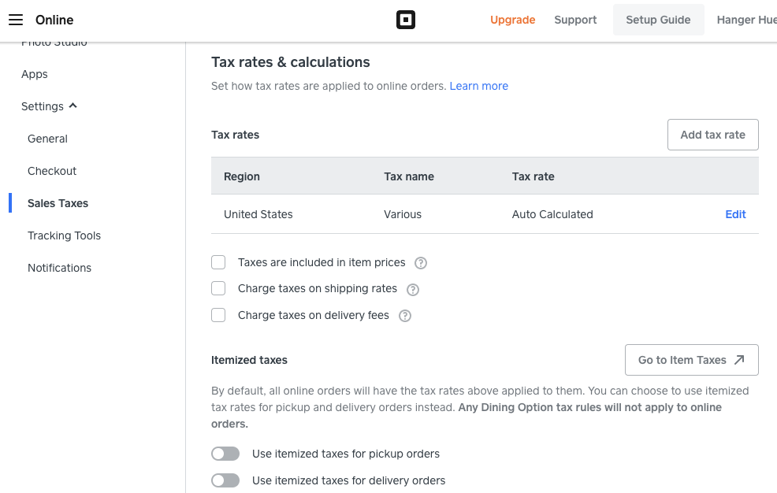
Task: Check charge taxes on delivery fees
Action: (x=218, y=315)
